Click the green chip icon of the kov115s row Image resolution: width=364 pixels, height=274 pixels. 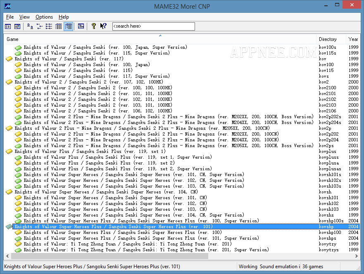coord(18,53)
